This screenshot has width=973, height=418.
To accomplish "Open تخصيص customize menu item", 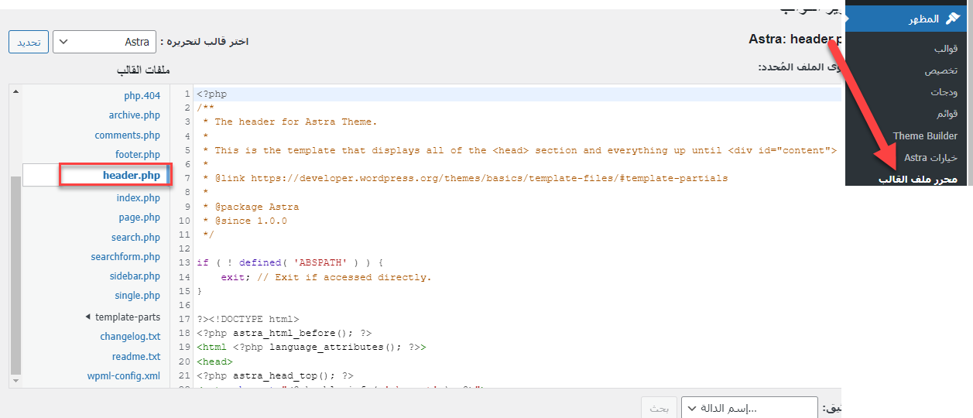I will pos(940,70).
